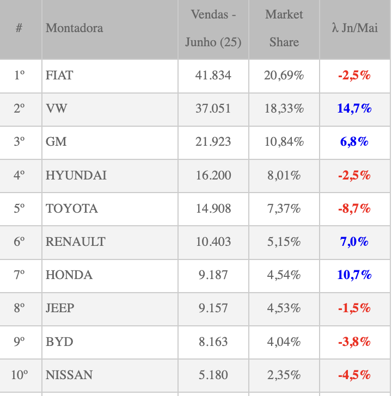Select the HYUNDAI row name

coord(76,175)
